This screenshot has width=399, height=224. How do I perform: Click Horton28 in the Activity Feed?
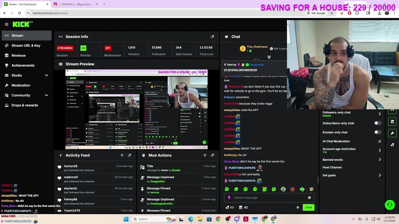tap(70, 166)
